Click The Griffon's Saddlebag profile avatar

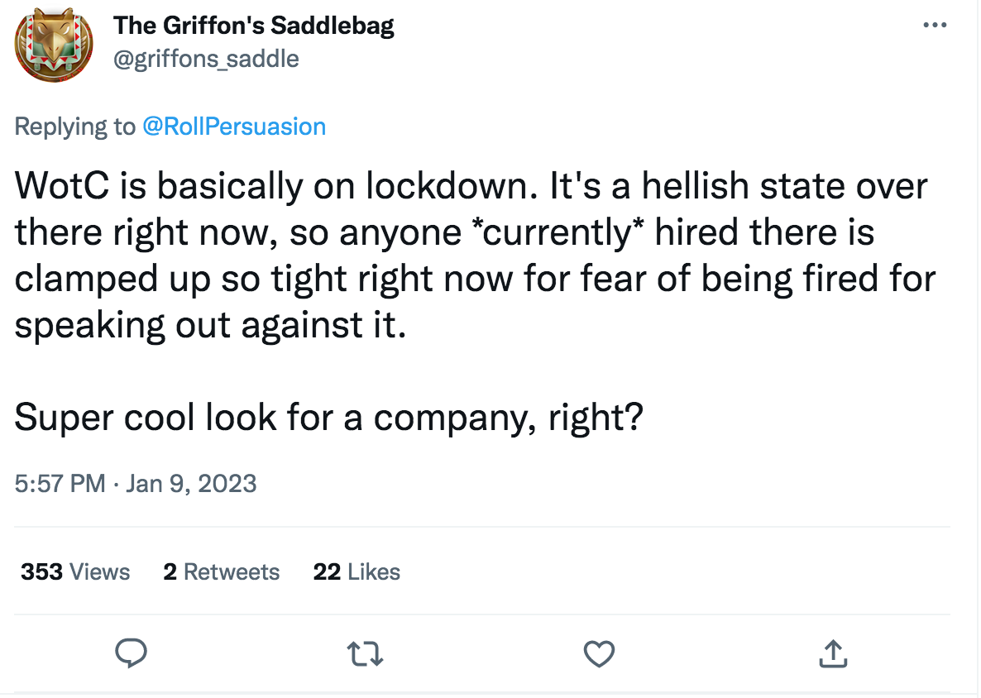(x=52, y=45)
